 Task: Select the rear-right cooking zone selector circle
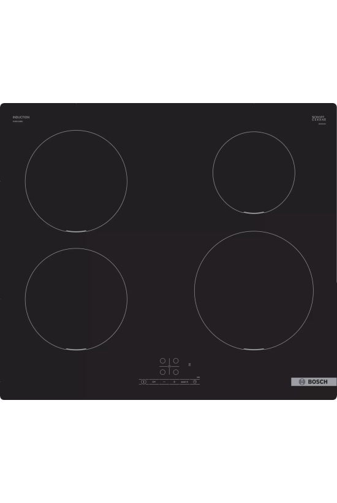(x=176, y=361)
